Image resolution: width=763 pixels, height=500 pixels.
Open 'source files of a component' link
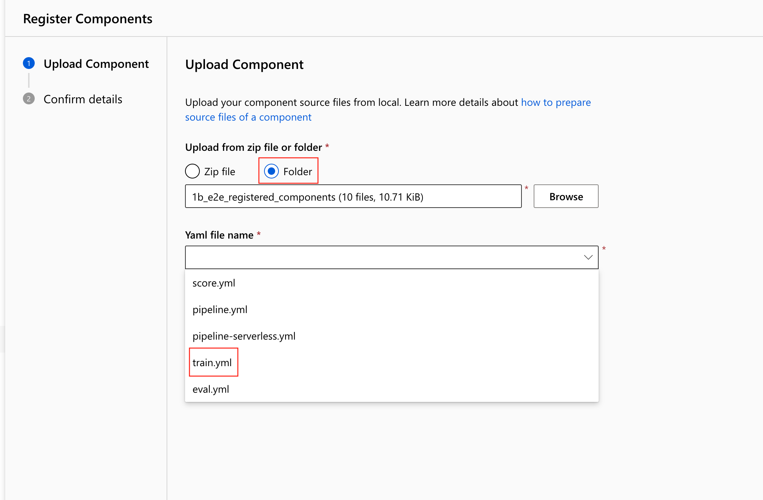pos(248,117)
